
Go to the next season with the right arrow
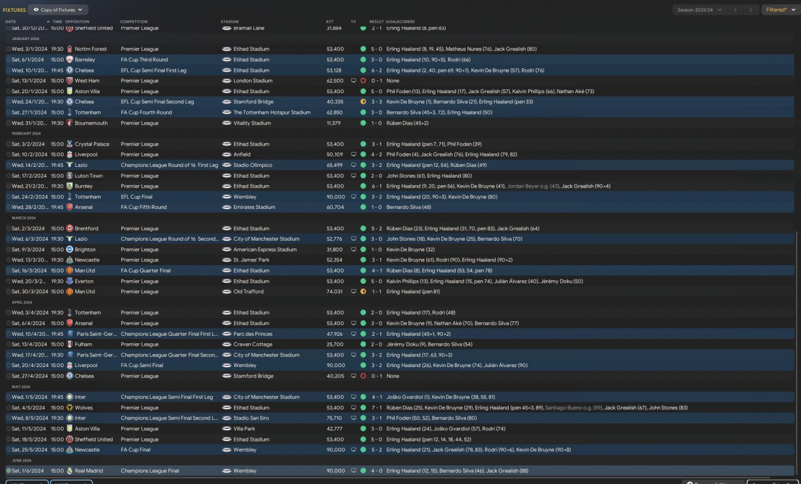(752, 10)
